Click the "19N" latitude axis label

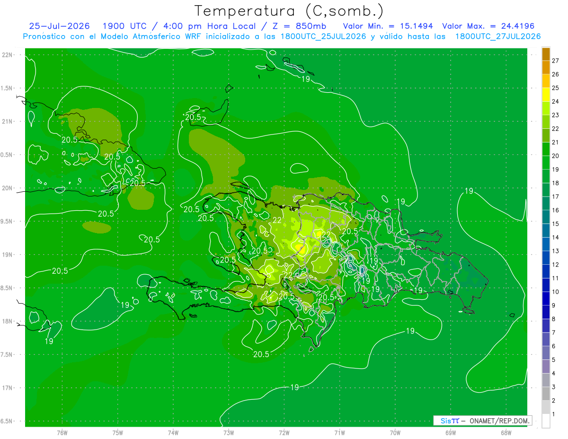point(8,255)
